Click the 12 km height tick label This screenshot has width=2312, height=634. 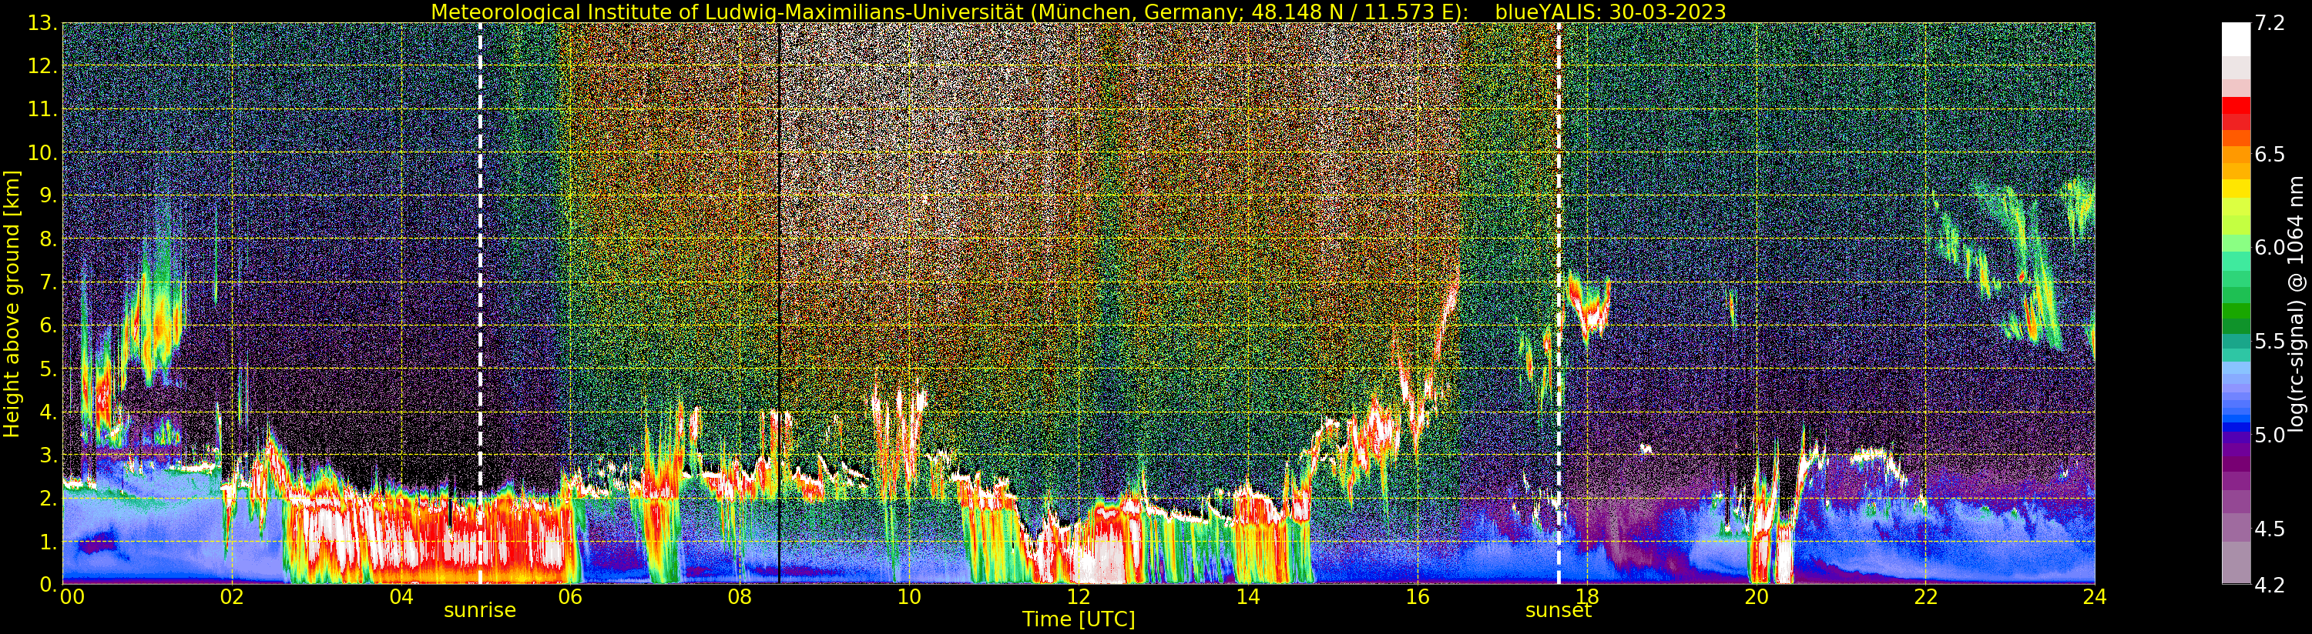(45, 66)
